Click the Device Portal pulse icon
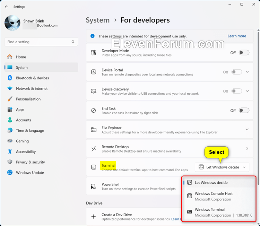260x226 pixels. pos(94,72)
